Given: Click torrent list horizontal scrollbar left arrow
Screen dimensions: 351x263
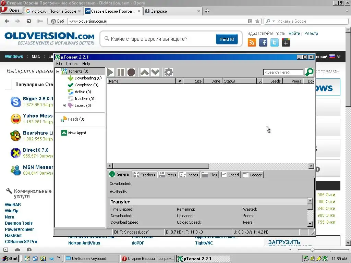Looking at the screenshot, I should click(110, 166).
